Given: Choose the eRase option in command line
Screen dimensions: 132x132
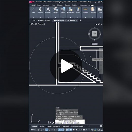Looking at the screenshot, I should [x=76, y=123].
